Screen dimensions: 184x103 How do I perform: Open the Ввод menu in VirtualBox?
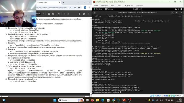[x=120, y=5]
